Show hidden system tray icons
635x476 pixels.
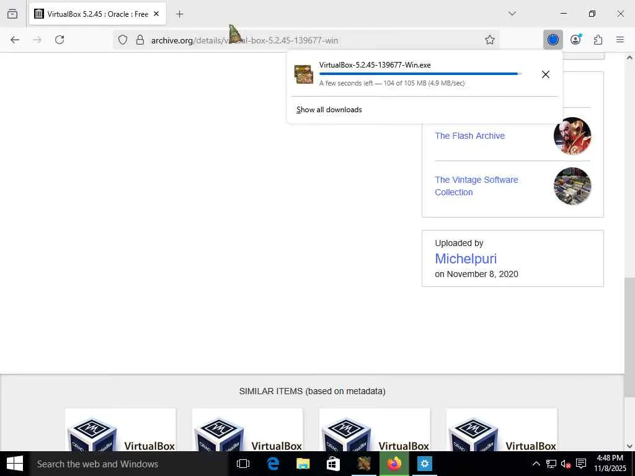[x=536, y=464]
